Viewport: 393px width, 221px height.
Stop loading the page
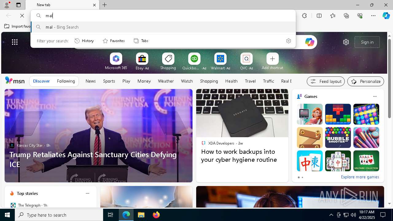tap(22, 16)
